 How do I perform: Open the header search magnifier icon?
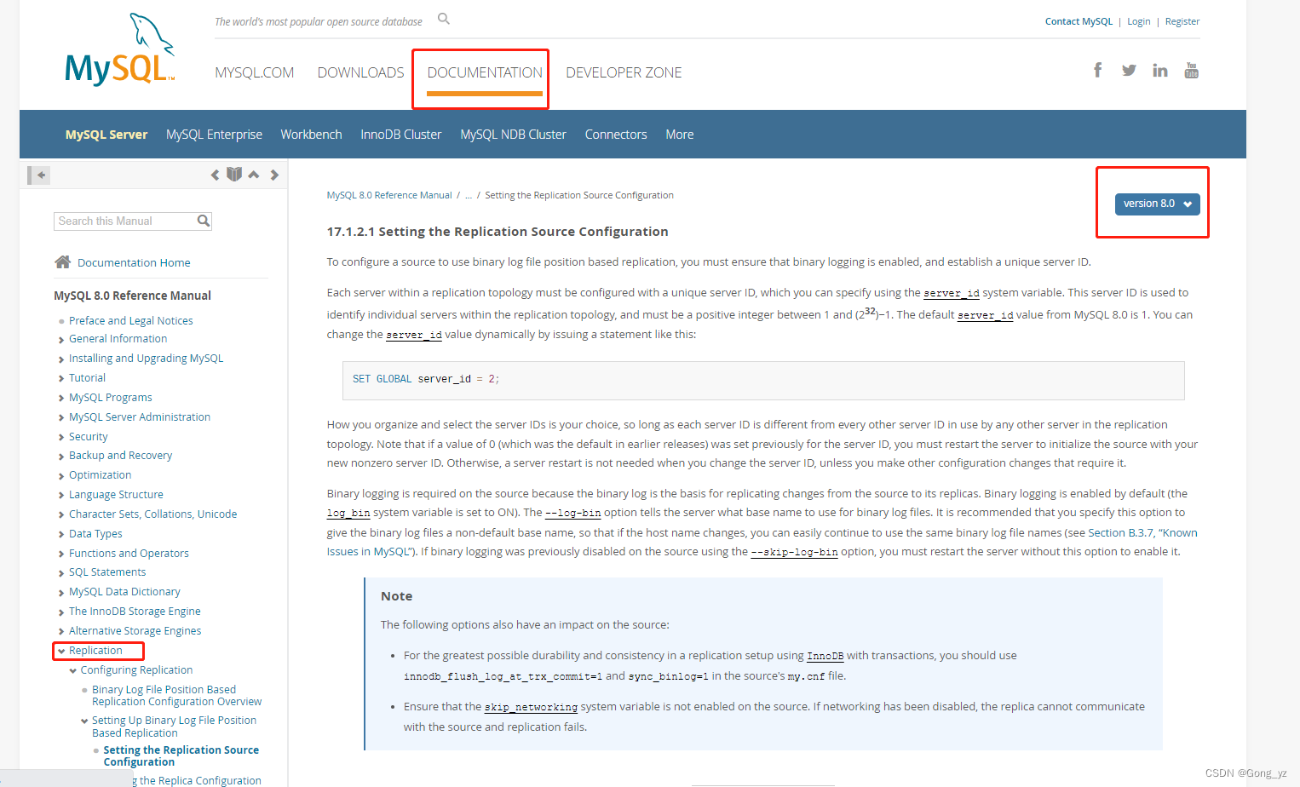[444, 19]
